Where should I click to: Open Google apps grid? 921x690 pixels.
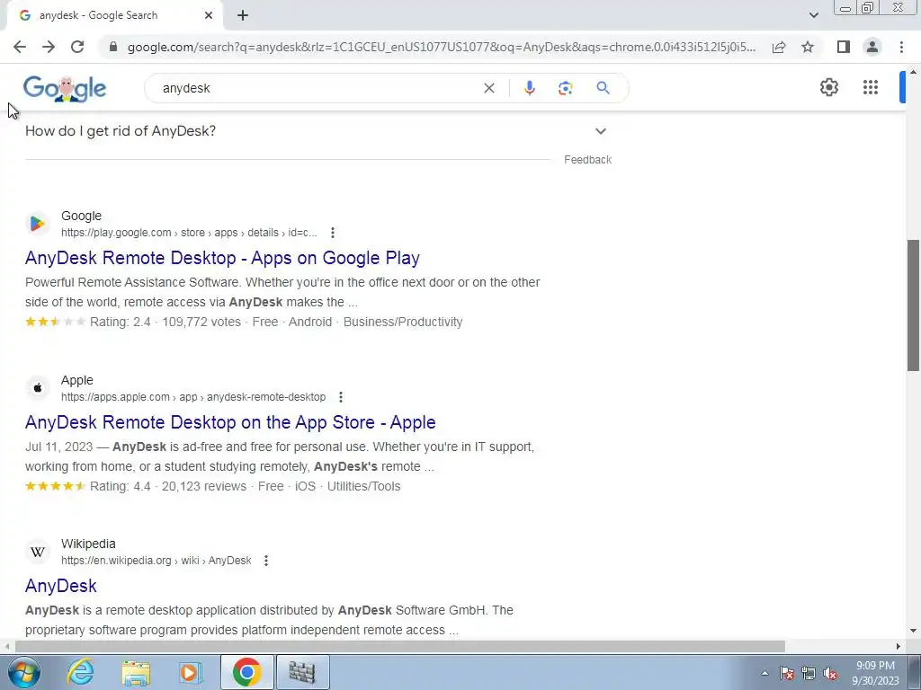click(871, 87)
